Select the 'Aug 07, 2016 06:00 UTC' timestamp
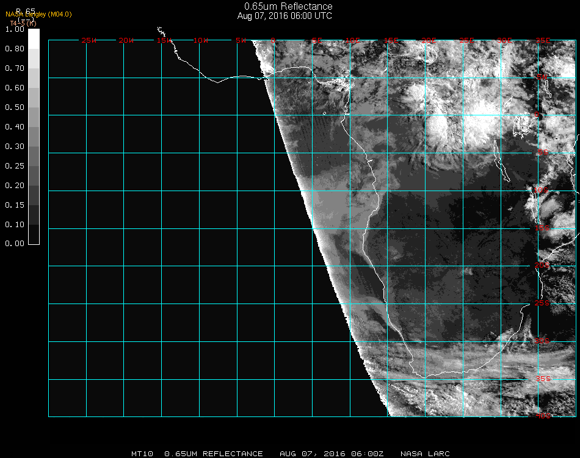The height and width of the screenshot is (458, 580). point(285,16)
